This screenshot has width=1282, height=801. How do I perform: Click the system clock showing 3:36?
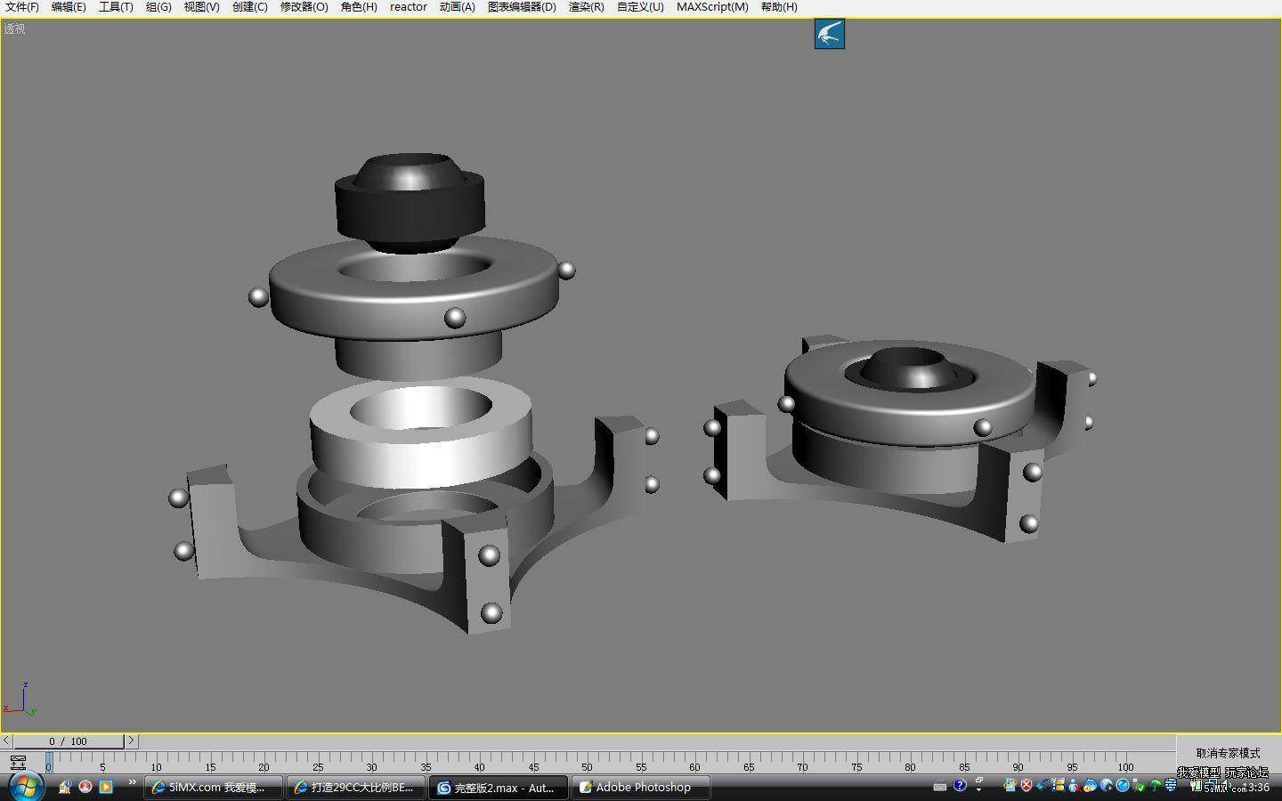coord(1258,788)
